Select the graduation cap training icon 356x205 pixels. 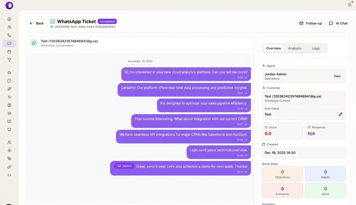coord(9,113)
